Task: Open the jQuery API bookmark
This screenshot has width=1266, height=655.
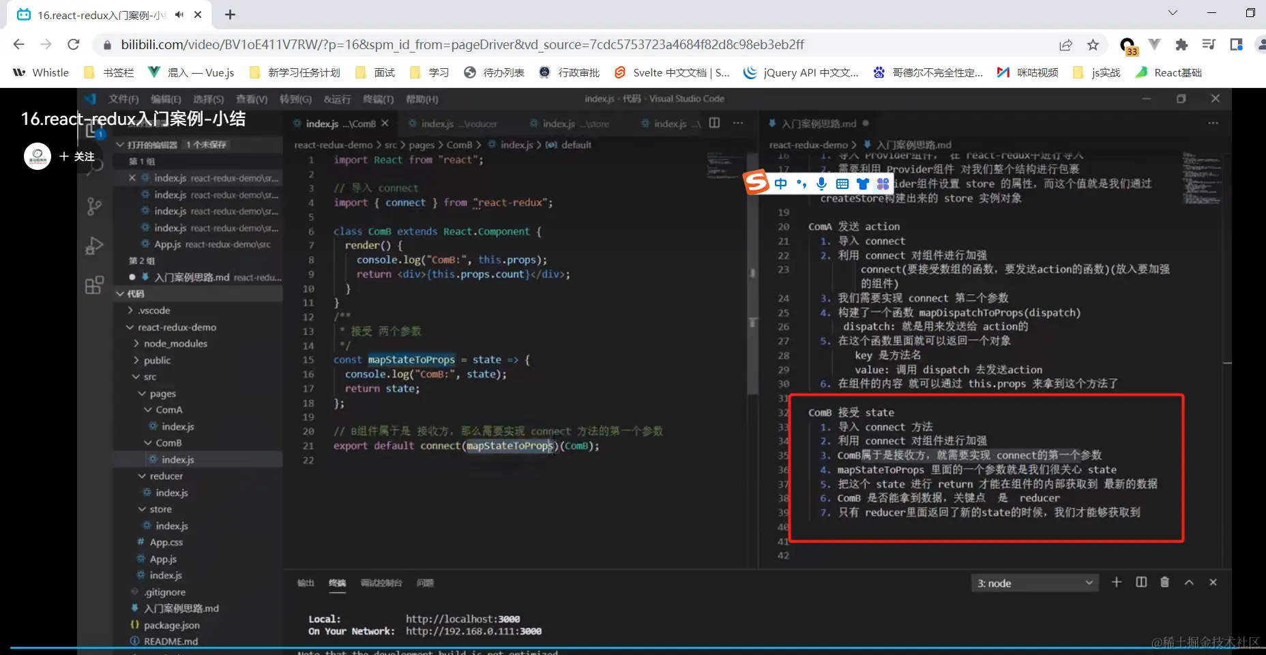Action: tap(801, 72)
